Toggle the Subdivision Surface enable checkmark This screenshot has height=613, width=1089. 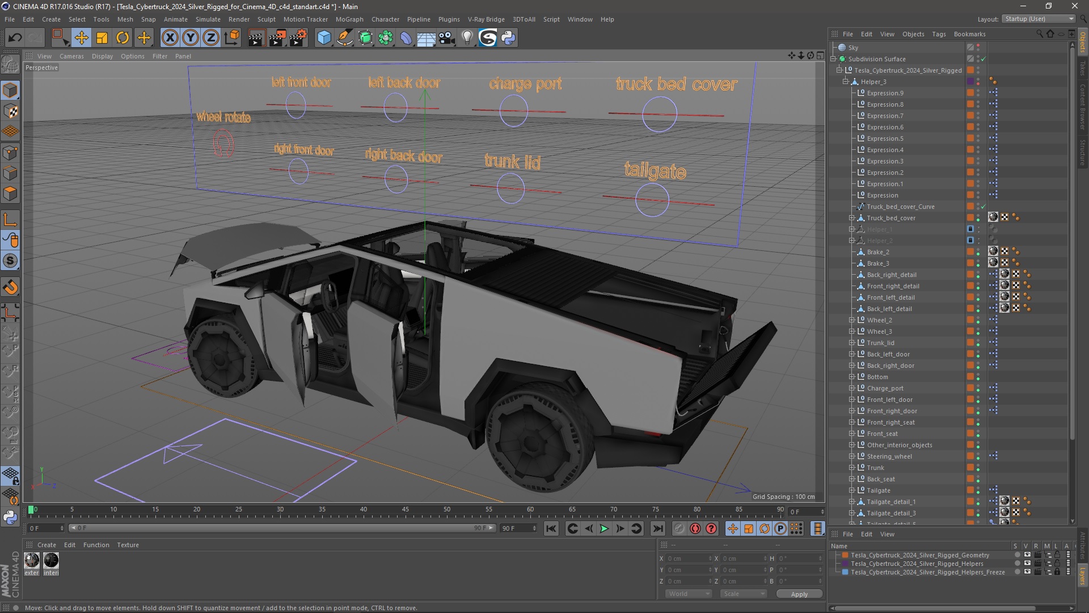pyautogui.click(x=984, y=59)
